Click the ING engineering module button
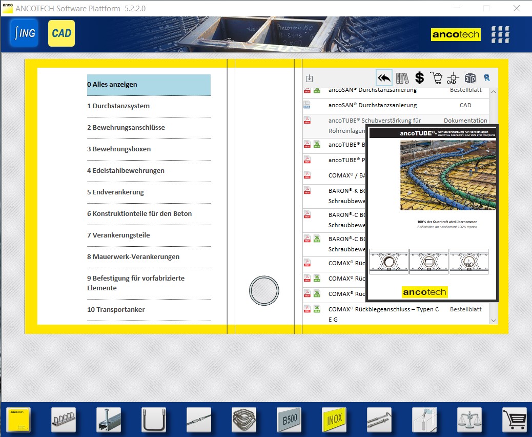The image size is (532, 437). coord(24,33)
